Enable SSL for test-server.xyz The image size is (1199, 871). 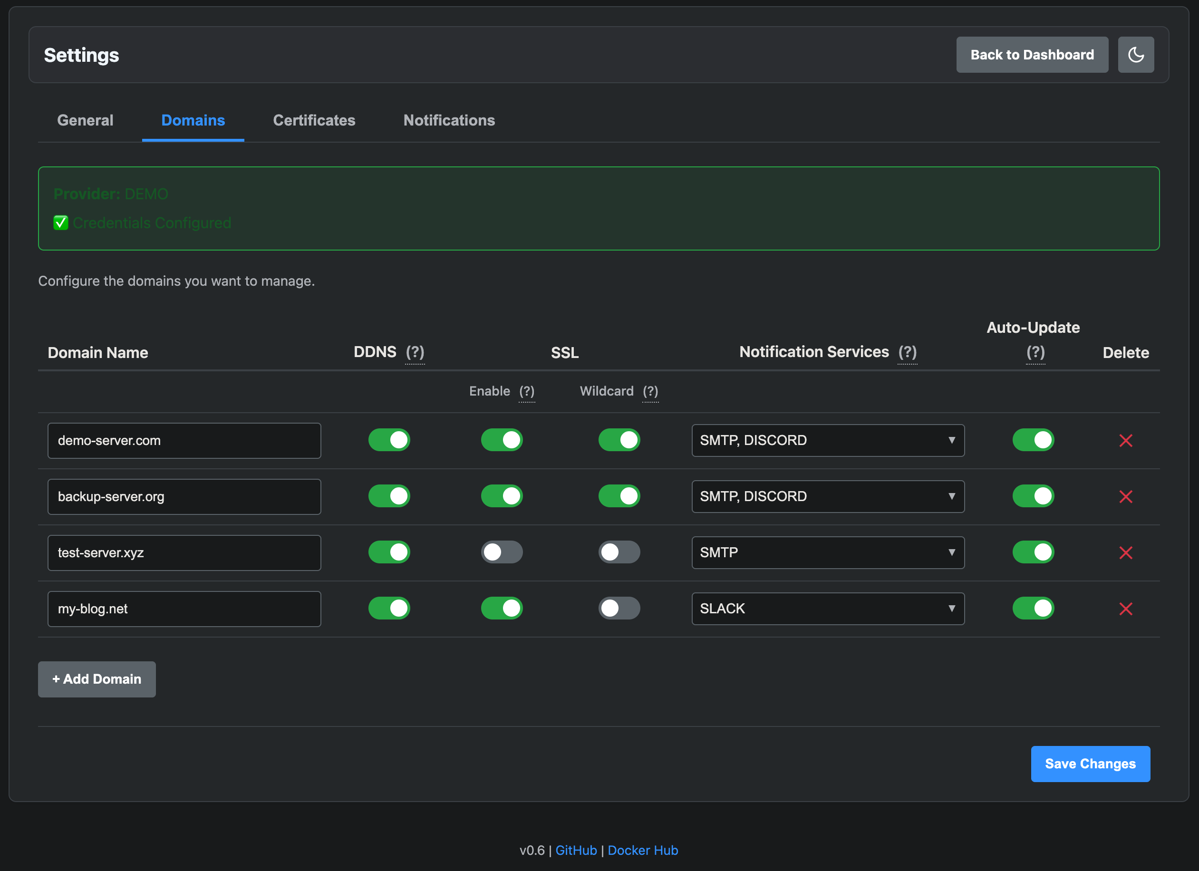click(501, 552)
